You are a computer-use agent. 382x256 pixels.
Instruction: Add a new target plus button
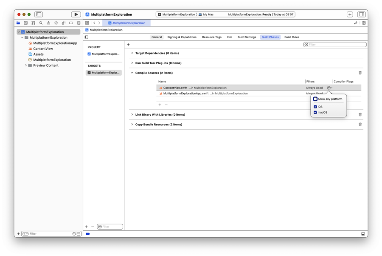coord(86,227)
